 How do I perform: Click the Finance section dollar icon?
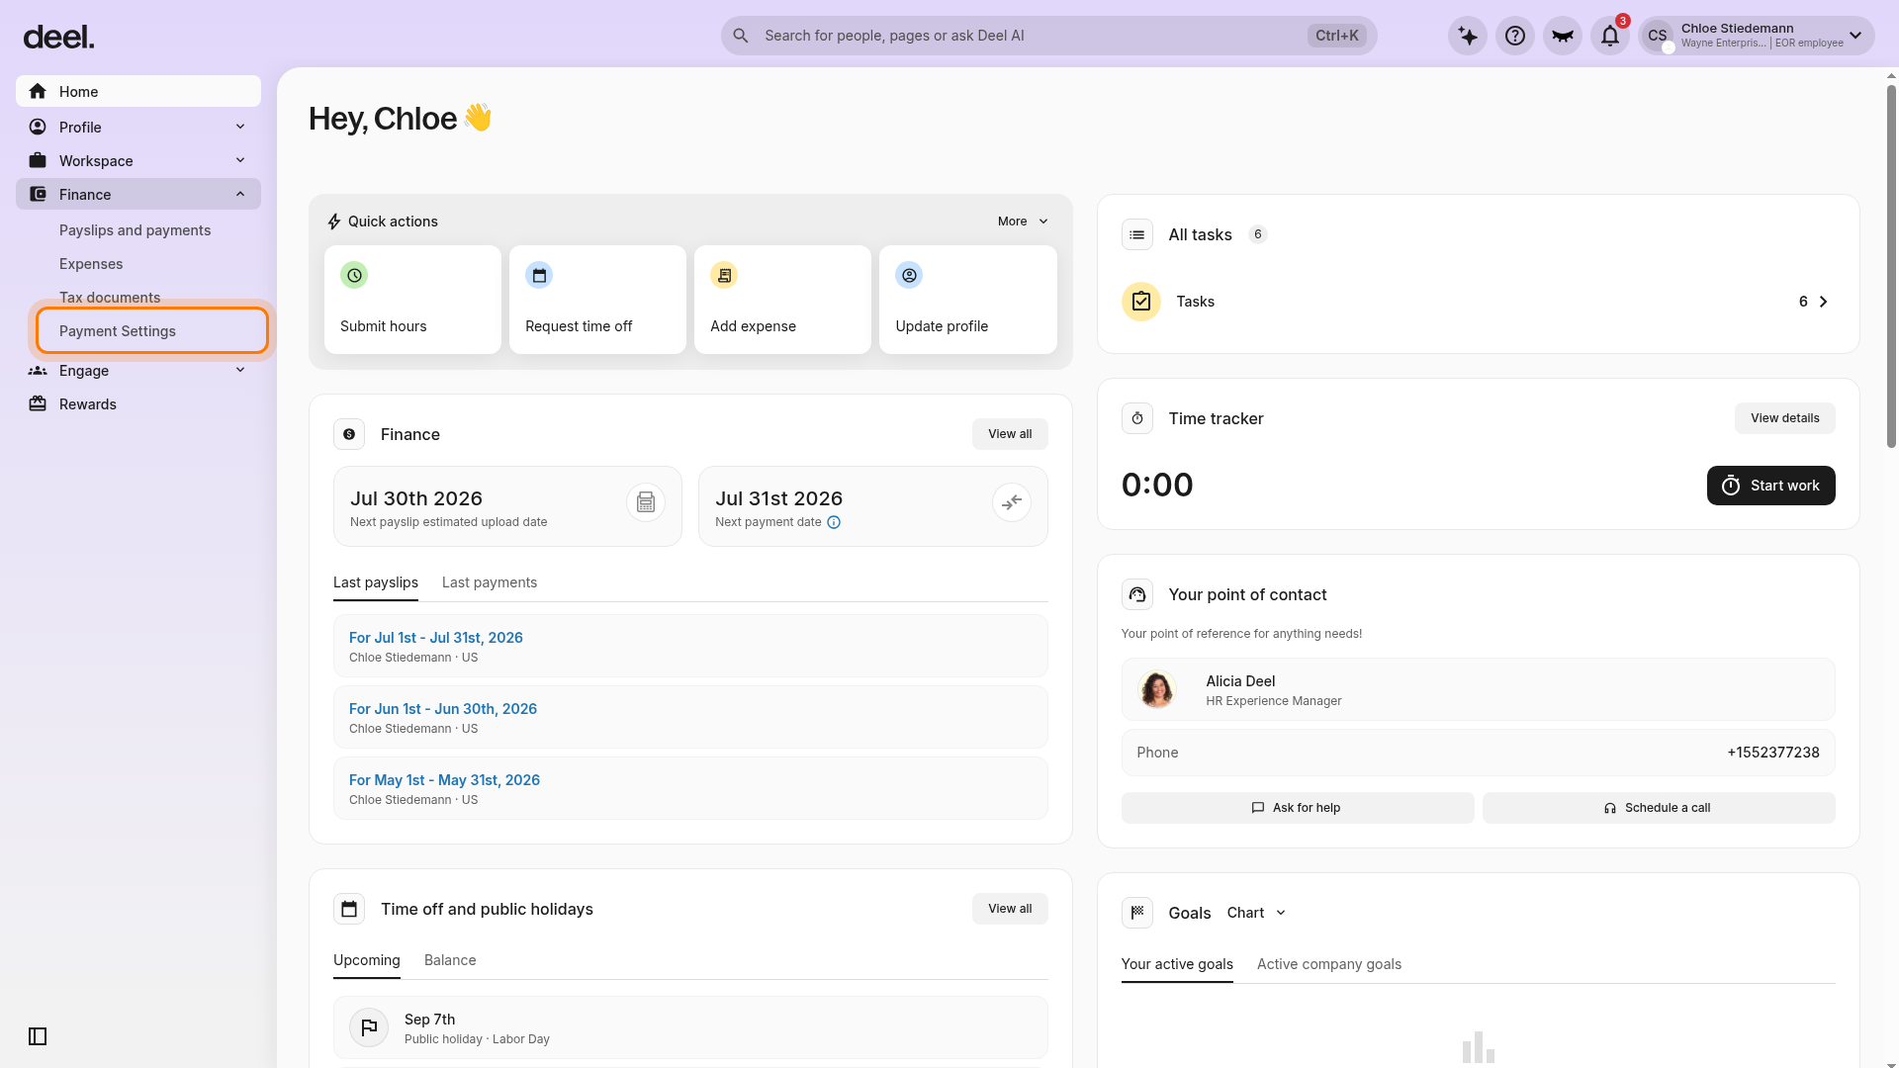349,434
